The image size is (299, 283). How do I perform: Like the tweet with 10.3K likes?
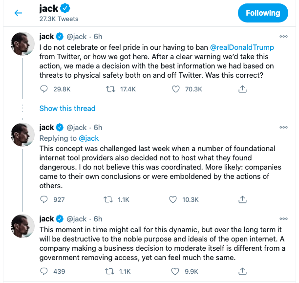pos(173,199)
